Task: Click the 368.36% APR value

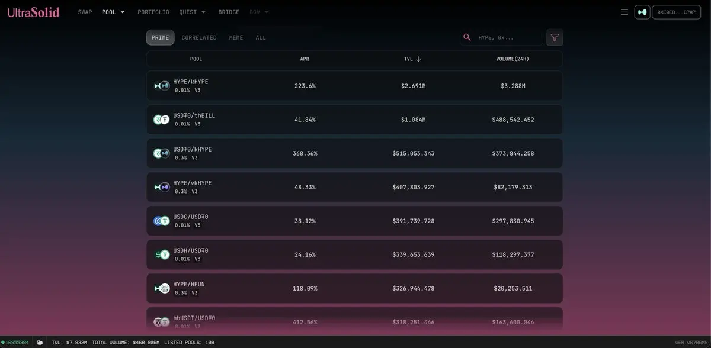Action: pyautogui.click(x=305, y=153)
